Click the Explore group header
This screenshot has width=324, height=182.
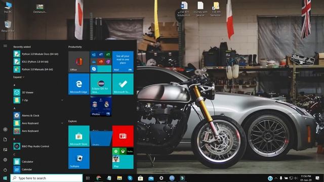[72, 121]
